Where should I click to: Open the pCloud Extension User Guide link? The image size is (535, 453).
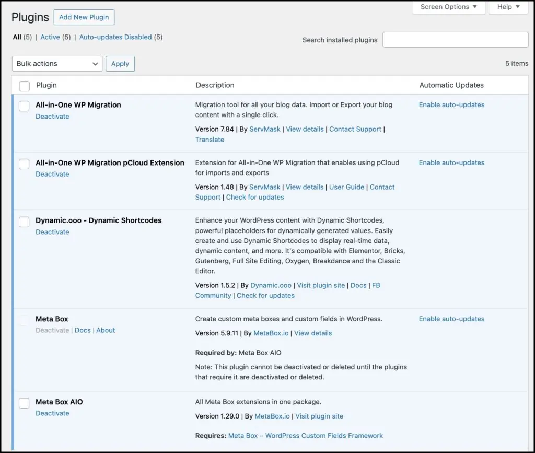pyautogui.click(x=346, y=187)
